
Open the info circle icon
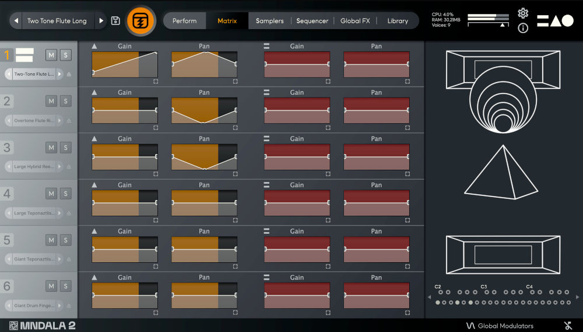coord(523,28)
